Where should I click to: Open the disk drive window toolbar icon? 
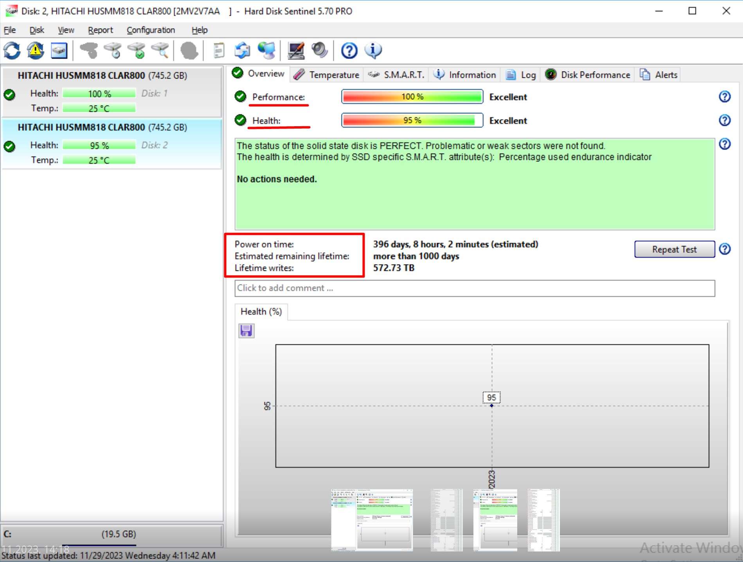pyautogui.click(x=59, y=51)
